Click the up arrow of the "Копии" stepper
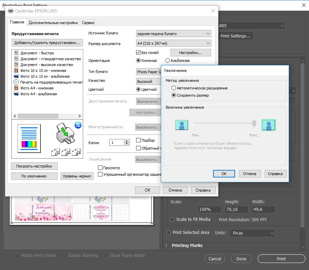Viewport: 309px width, 270px height. point(127,141)
